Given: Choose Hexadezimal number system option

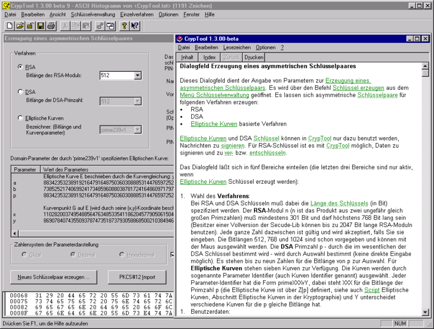Looking at the screenshot, I should click(x=122, y=254).
